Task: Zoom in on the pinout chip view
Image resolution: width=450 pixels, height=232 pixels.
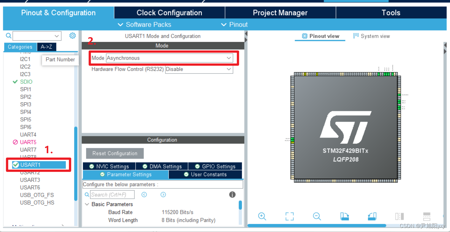Action: pos(262,216)
